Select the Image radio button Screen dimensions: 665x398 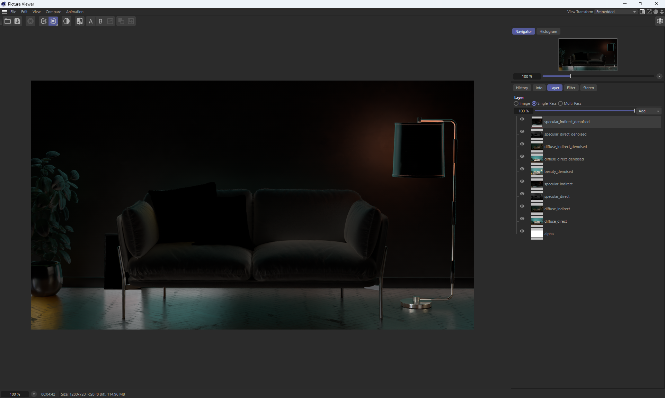tap(516, 103)
